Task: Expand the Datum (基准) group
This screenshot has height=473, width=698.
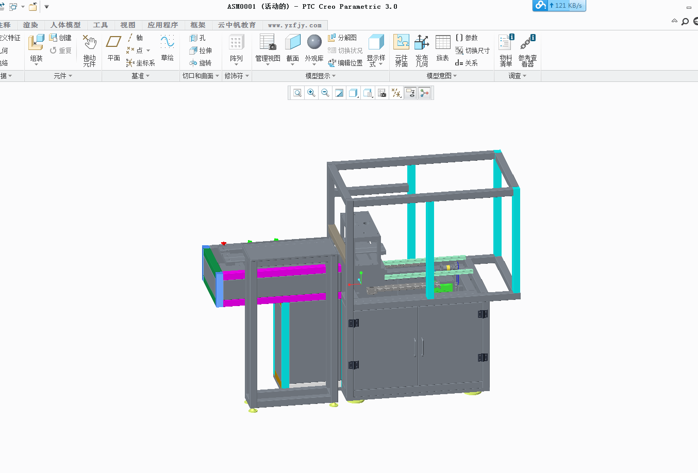Action: coord(140,76)
